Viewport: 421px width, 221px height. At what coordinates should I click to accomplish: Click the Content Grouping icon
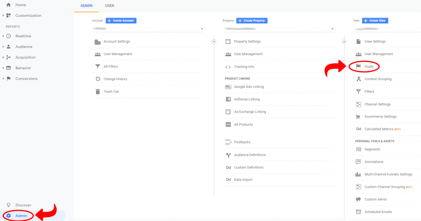coord(358,79)
